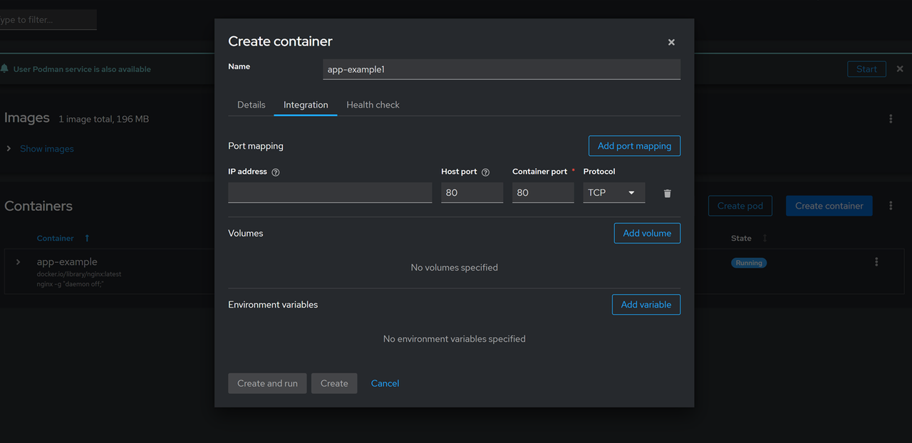Image resolution: width=912 pixels, height=443 pixels.
Task: Cancel the container creation
Action: click(x=385, y=383)
